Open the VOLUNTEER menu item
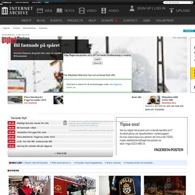 (x=165, y=20)
